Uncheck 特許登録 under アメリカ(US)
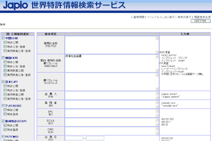 pos(5,114)
